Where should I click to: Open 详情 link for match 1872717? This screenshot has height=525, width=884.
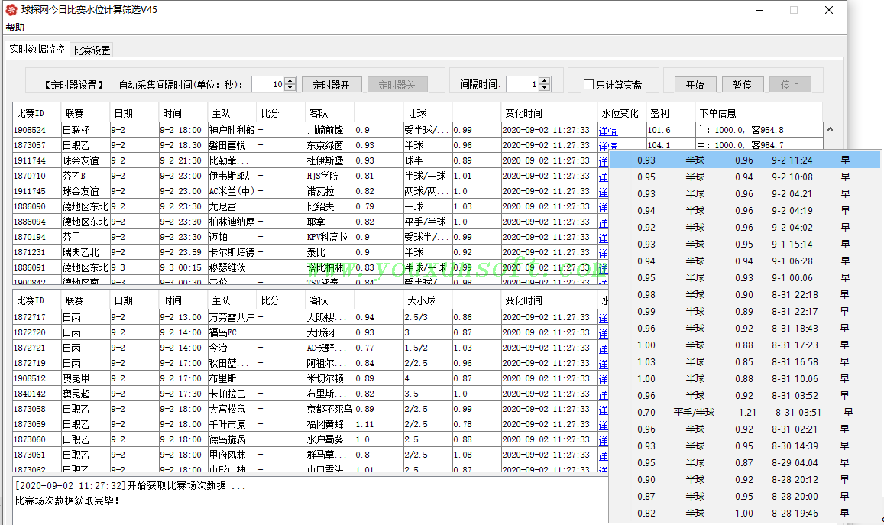click(x=604, y=318)
